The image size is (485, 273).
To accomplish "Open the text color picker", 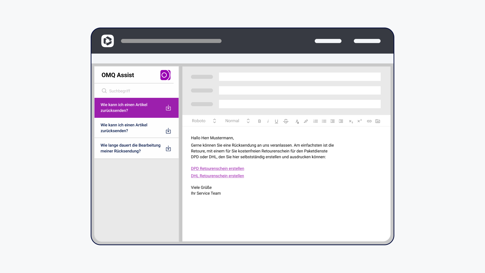I will [x=297, y=121].
